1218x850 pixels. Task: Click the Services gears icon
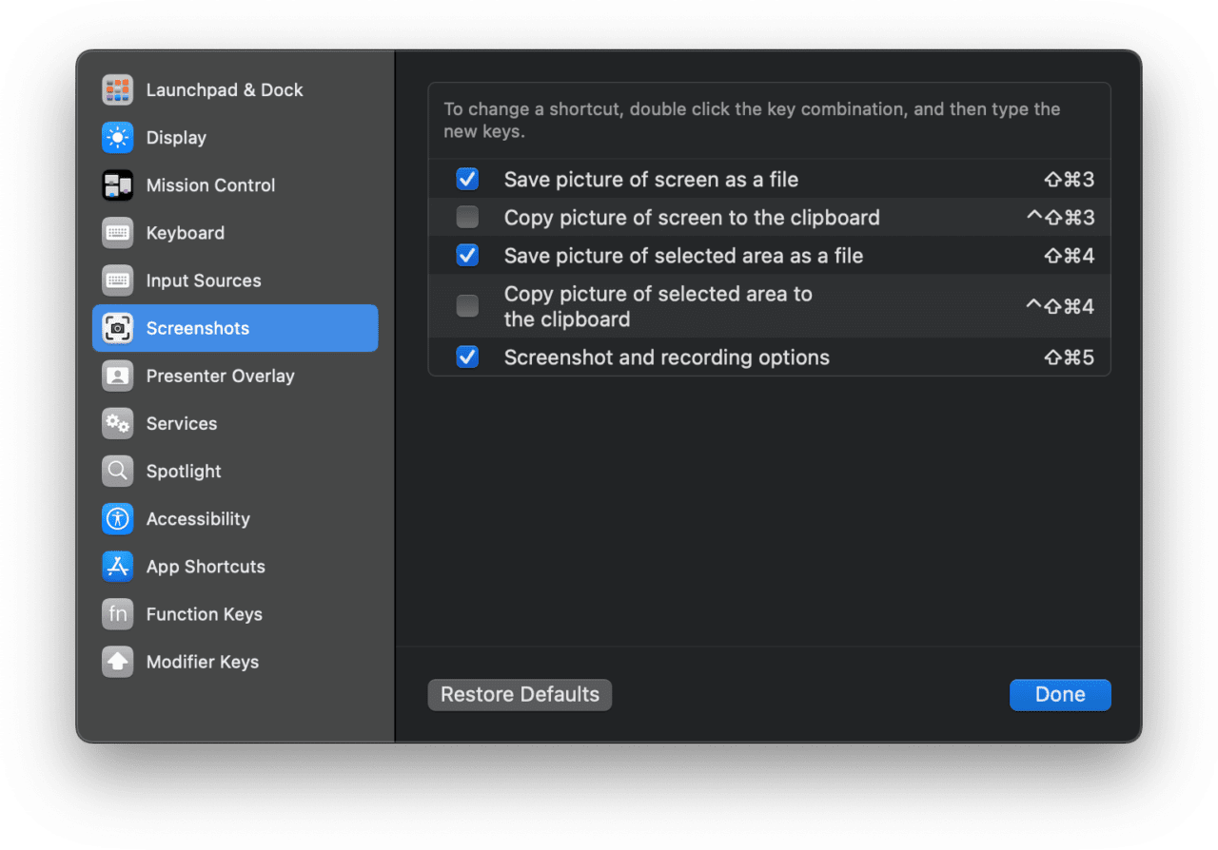pyautogui.click(x=117, y=423)
